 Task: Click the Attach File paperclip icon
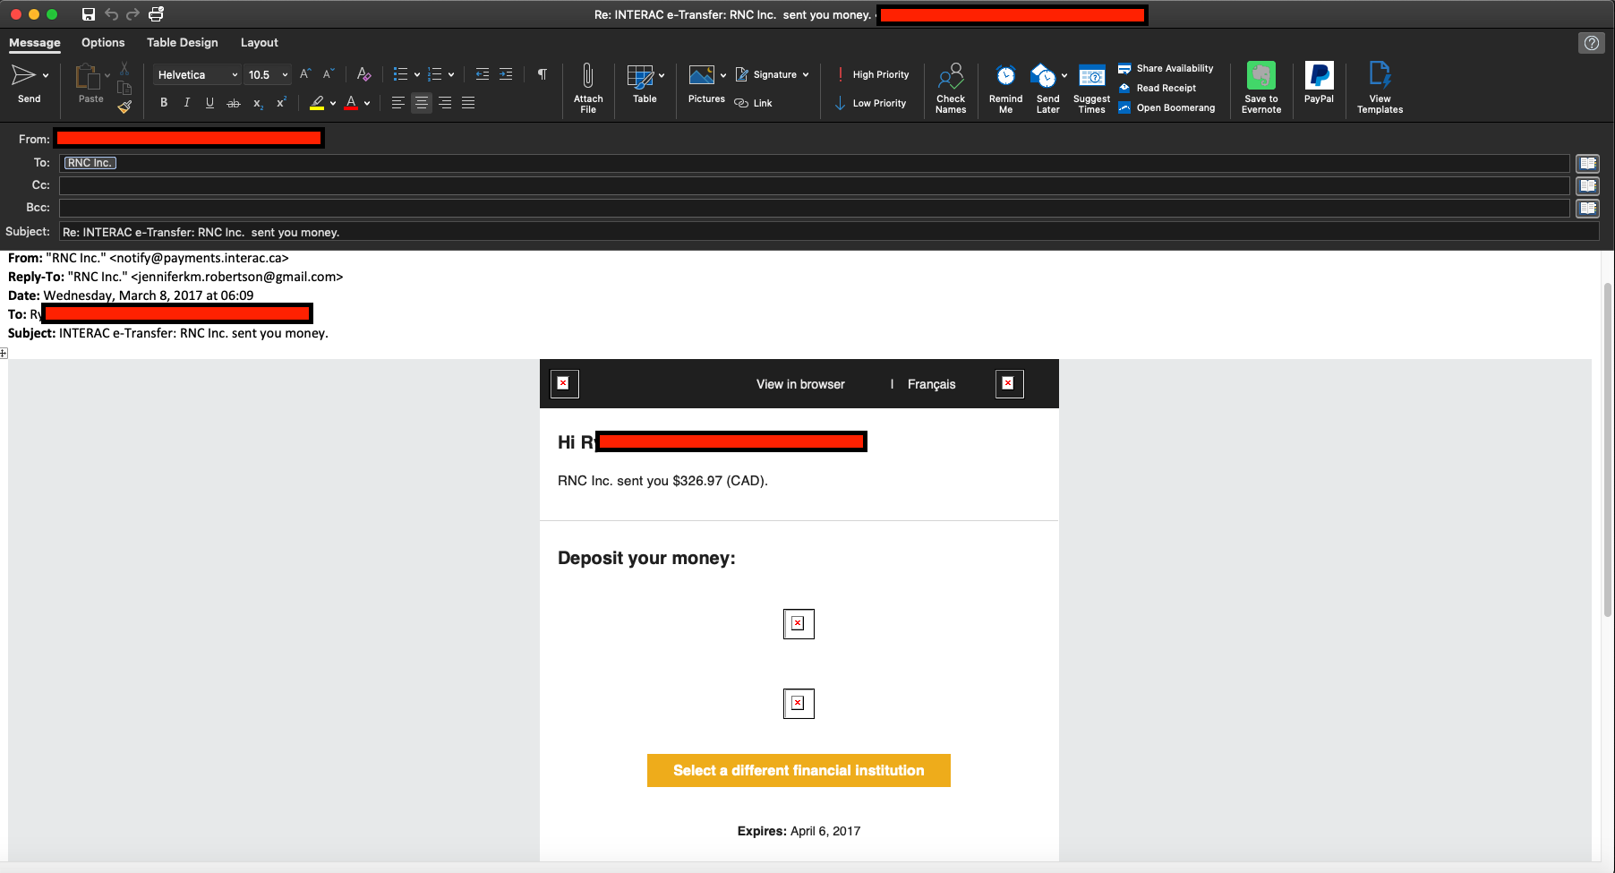click(x=587, y=77)
